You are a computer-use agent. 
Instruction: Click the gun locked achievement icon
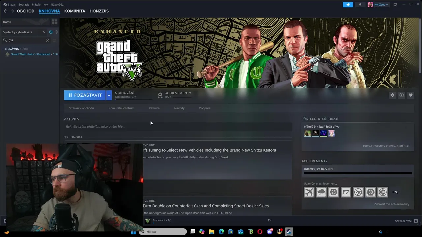click(346, 192)
